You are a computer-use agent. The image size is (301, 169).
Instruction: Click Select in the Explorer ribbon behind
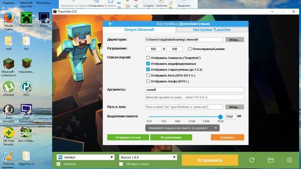tap(184, 4)
